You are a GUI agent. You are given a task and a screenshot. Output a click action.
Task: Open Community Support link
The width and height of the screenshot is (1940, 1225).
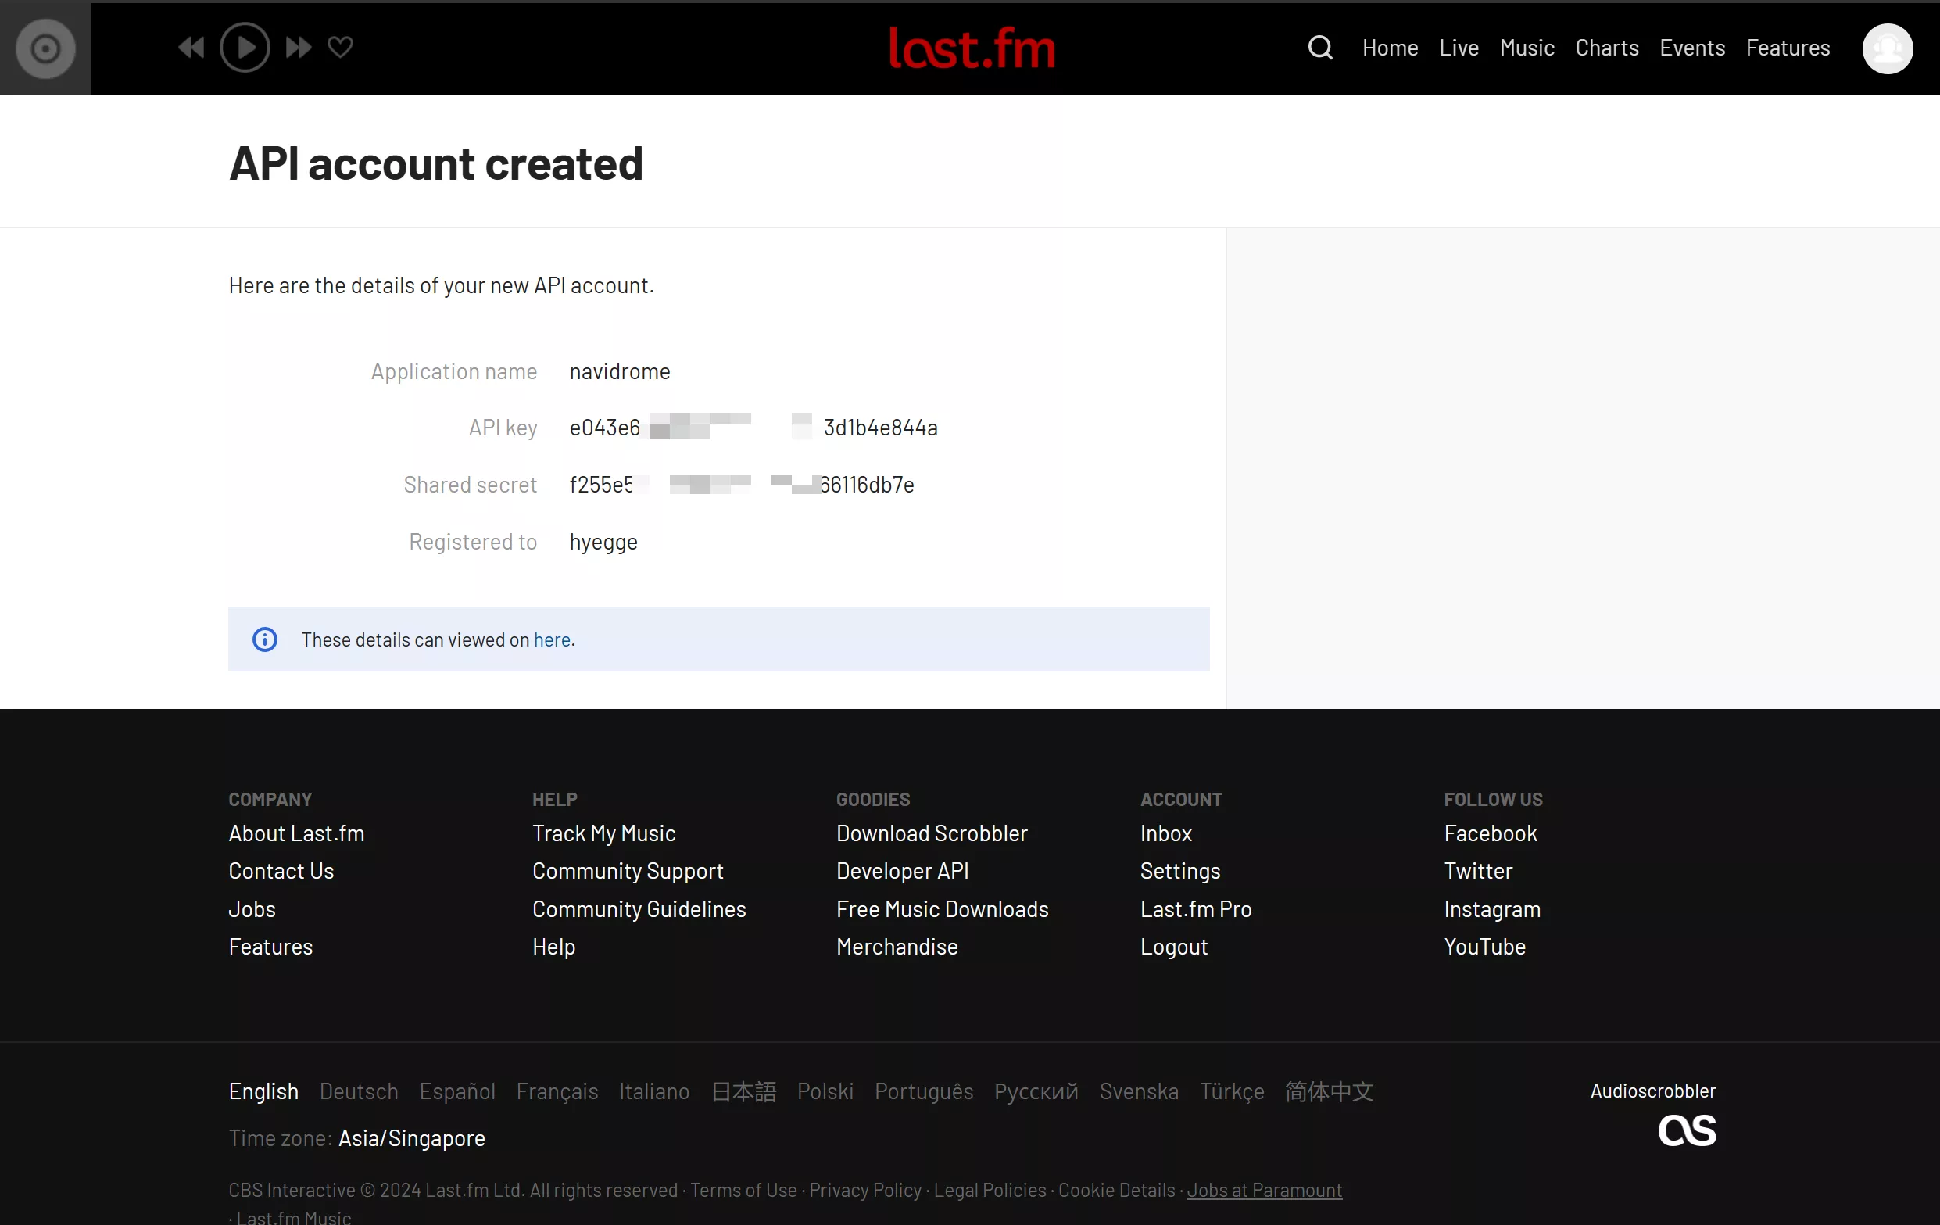coord(628,870)
